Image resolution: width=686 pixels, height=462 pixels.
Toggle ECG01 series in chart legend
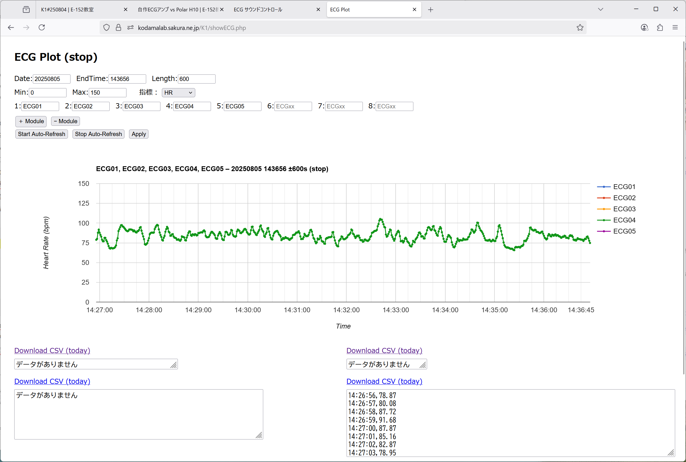624,187
